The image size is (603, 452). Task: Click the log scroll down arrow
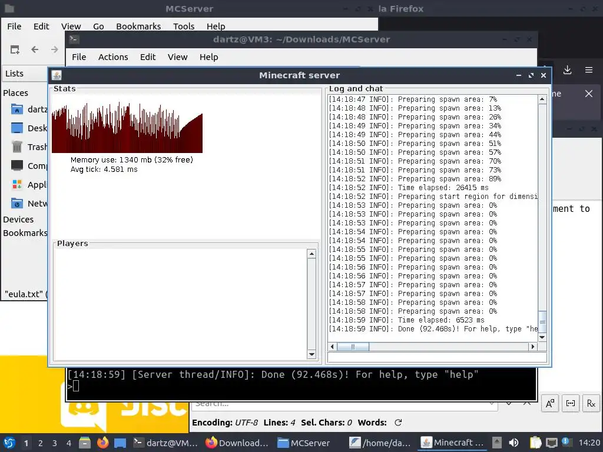[x=542, y=337]
